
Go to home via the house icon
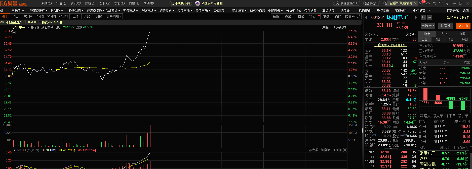tap(428, 4)
